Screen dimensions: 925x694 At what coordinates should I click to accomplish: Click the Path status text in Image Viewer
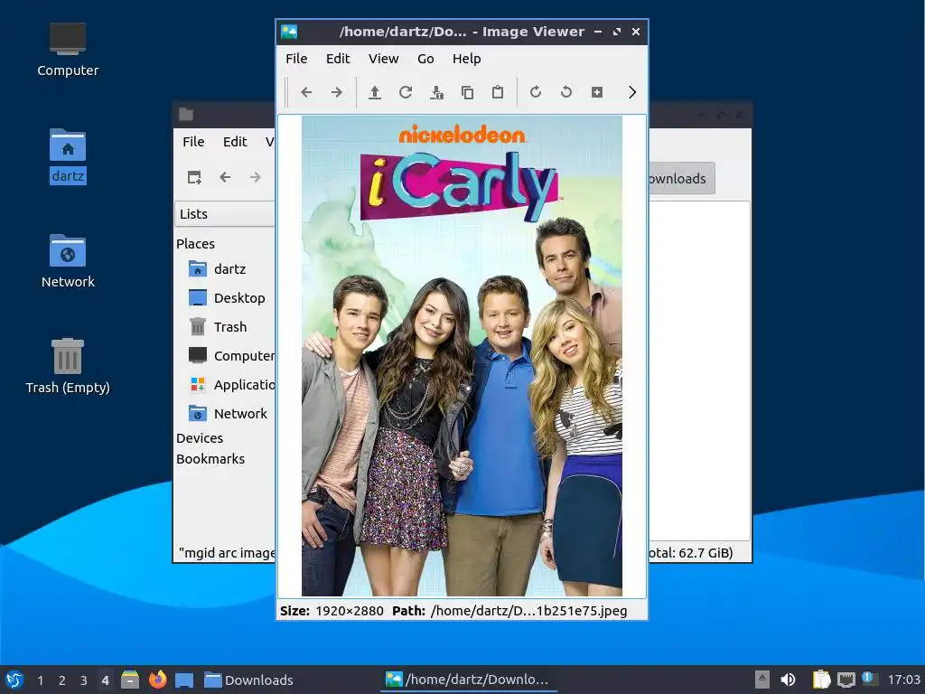[509, 611]
